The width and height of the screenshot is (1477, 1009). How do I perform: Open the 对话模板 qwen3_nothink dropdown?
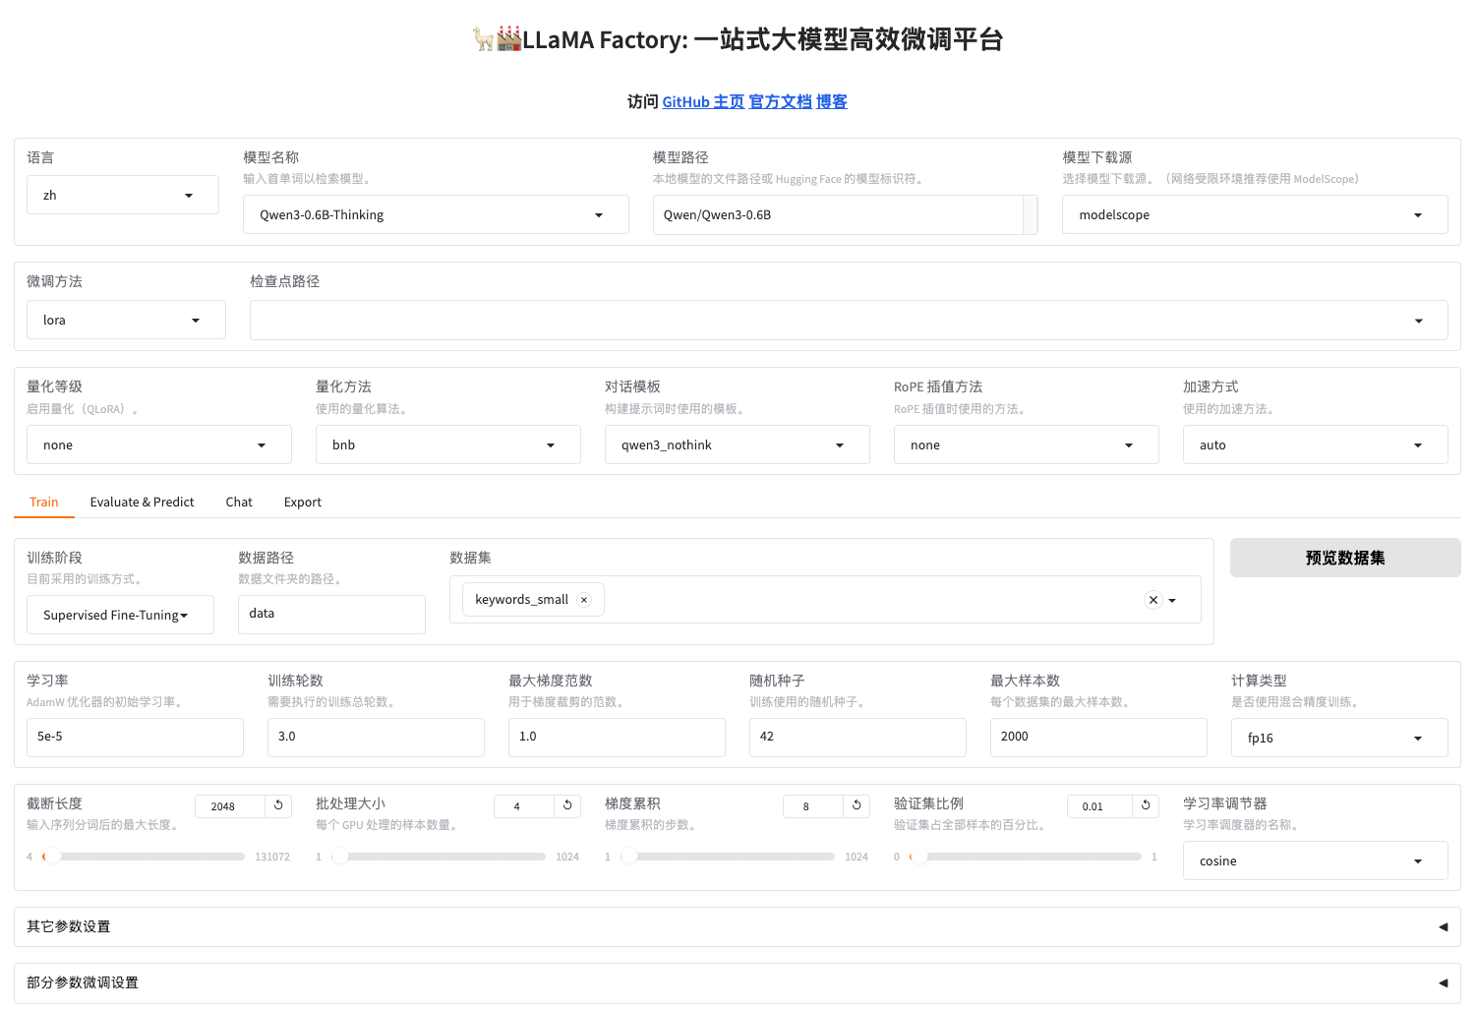[x=738, y=445]
